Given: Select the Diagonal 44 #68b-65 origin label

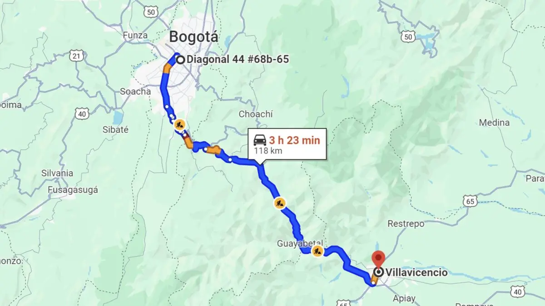Looking at the screenshot, I should 238,59.
